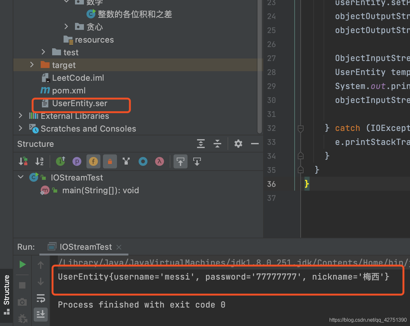Collapse all in Structure panel
Viewport: 410px width, 326px height.
pos(217,144)
